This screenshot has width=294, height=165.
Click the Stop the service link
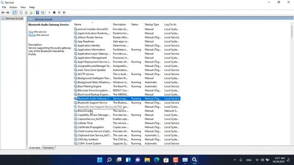31,32
